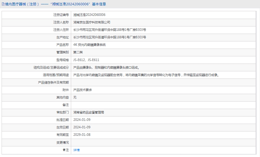The width and height of the screenshot is (260, 157).
Task: Click the document icon before 境内医疗器械
Action: click(3, 4)
